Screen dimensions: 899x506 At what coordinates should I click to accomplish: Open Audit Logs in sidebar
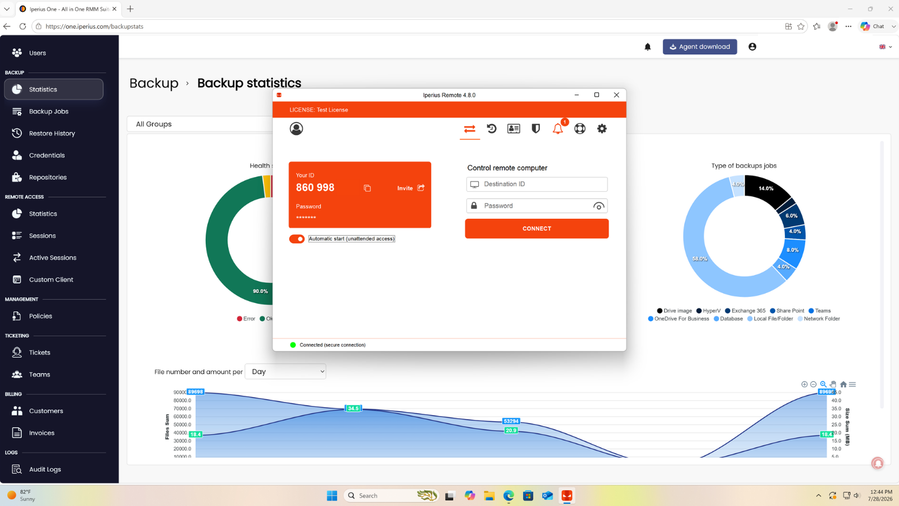(54, 469)
